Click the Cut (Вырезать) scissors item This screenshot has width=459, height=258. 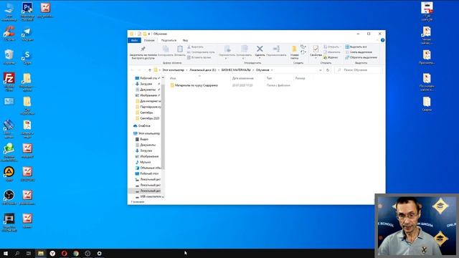[195, 47]
